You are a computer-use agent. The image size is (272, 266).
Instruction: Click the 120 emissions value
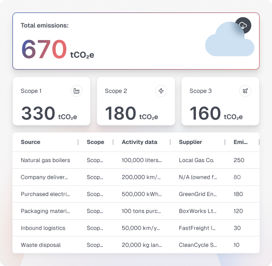[x=238, y=211]
